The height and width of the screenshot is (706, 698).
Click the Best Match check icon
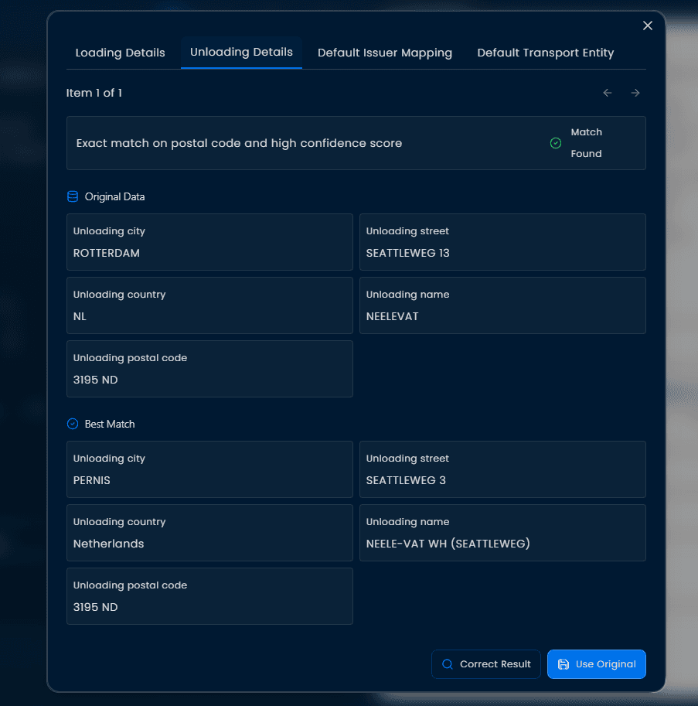click(x=72, y=423)
